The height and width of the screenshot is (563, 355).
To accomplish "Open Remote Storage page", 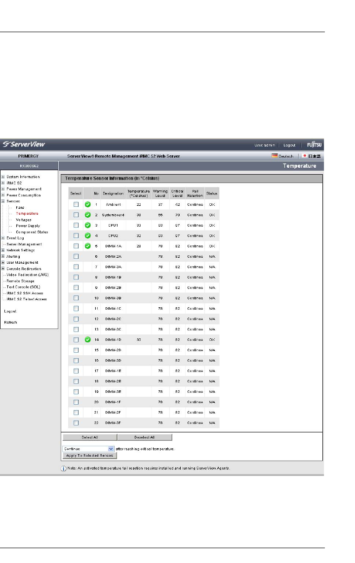I will [20, 281].
